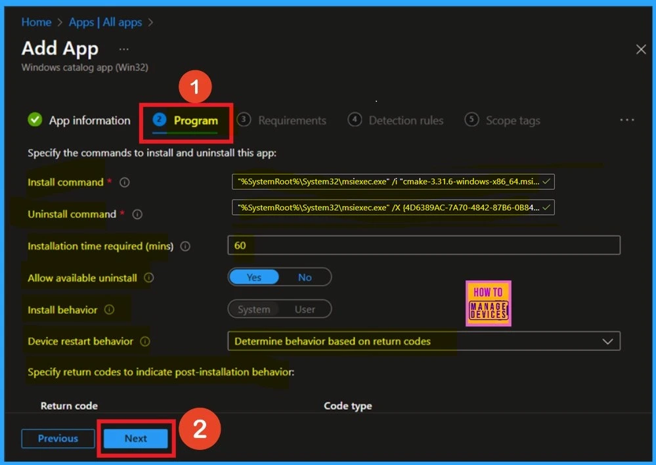Show more wizard steps via right ellipsis
This screenshot has width=656, height=465.
pos(626,120)
